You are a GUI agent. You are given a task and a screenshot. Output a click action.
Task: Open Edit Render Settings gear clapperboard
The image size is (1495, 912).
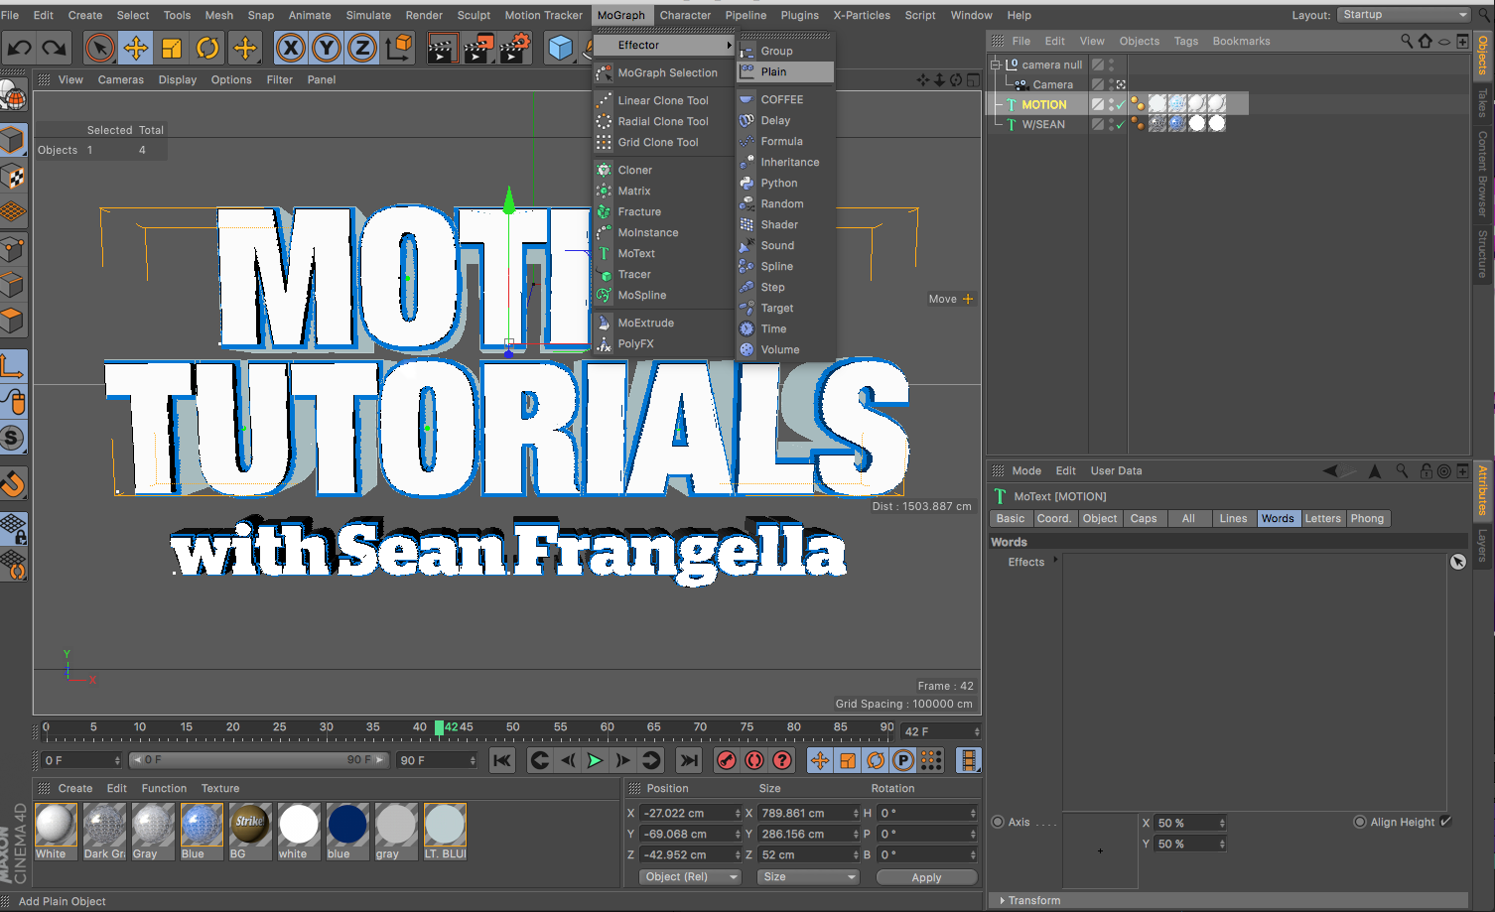click(x=514, y=47)
